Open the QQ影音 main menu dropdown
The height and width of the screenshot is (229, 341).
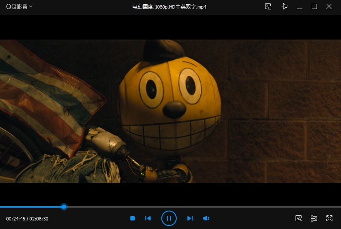coord(19,6)
